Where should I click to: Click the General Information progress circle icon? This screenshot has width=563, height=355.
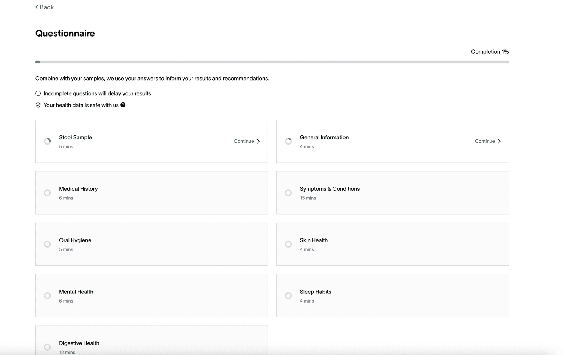point(288,141)
